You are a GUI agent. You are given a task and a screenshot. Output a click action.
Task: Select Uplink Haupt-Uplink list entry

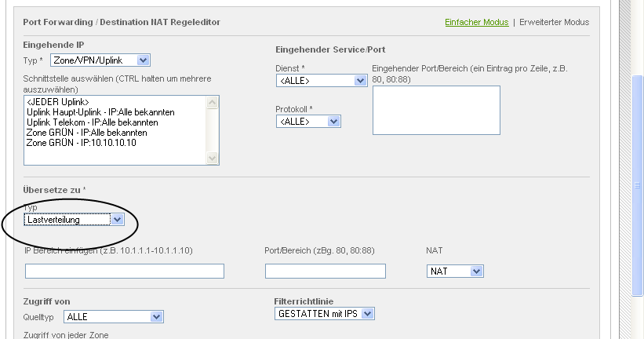(100, 113)
